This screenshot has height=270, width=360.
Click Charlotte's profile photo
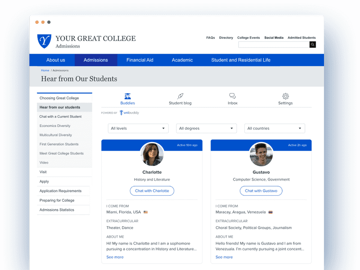point(152,154)
